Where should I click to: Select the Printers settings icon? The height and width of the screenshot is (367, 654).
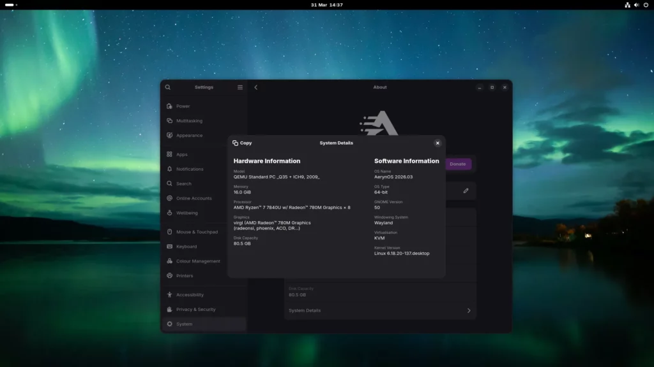168,276
